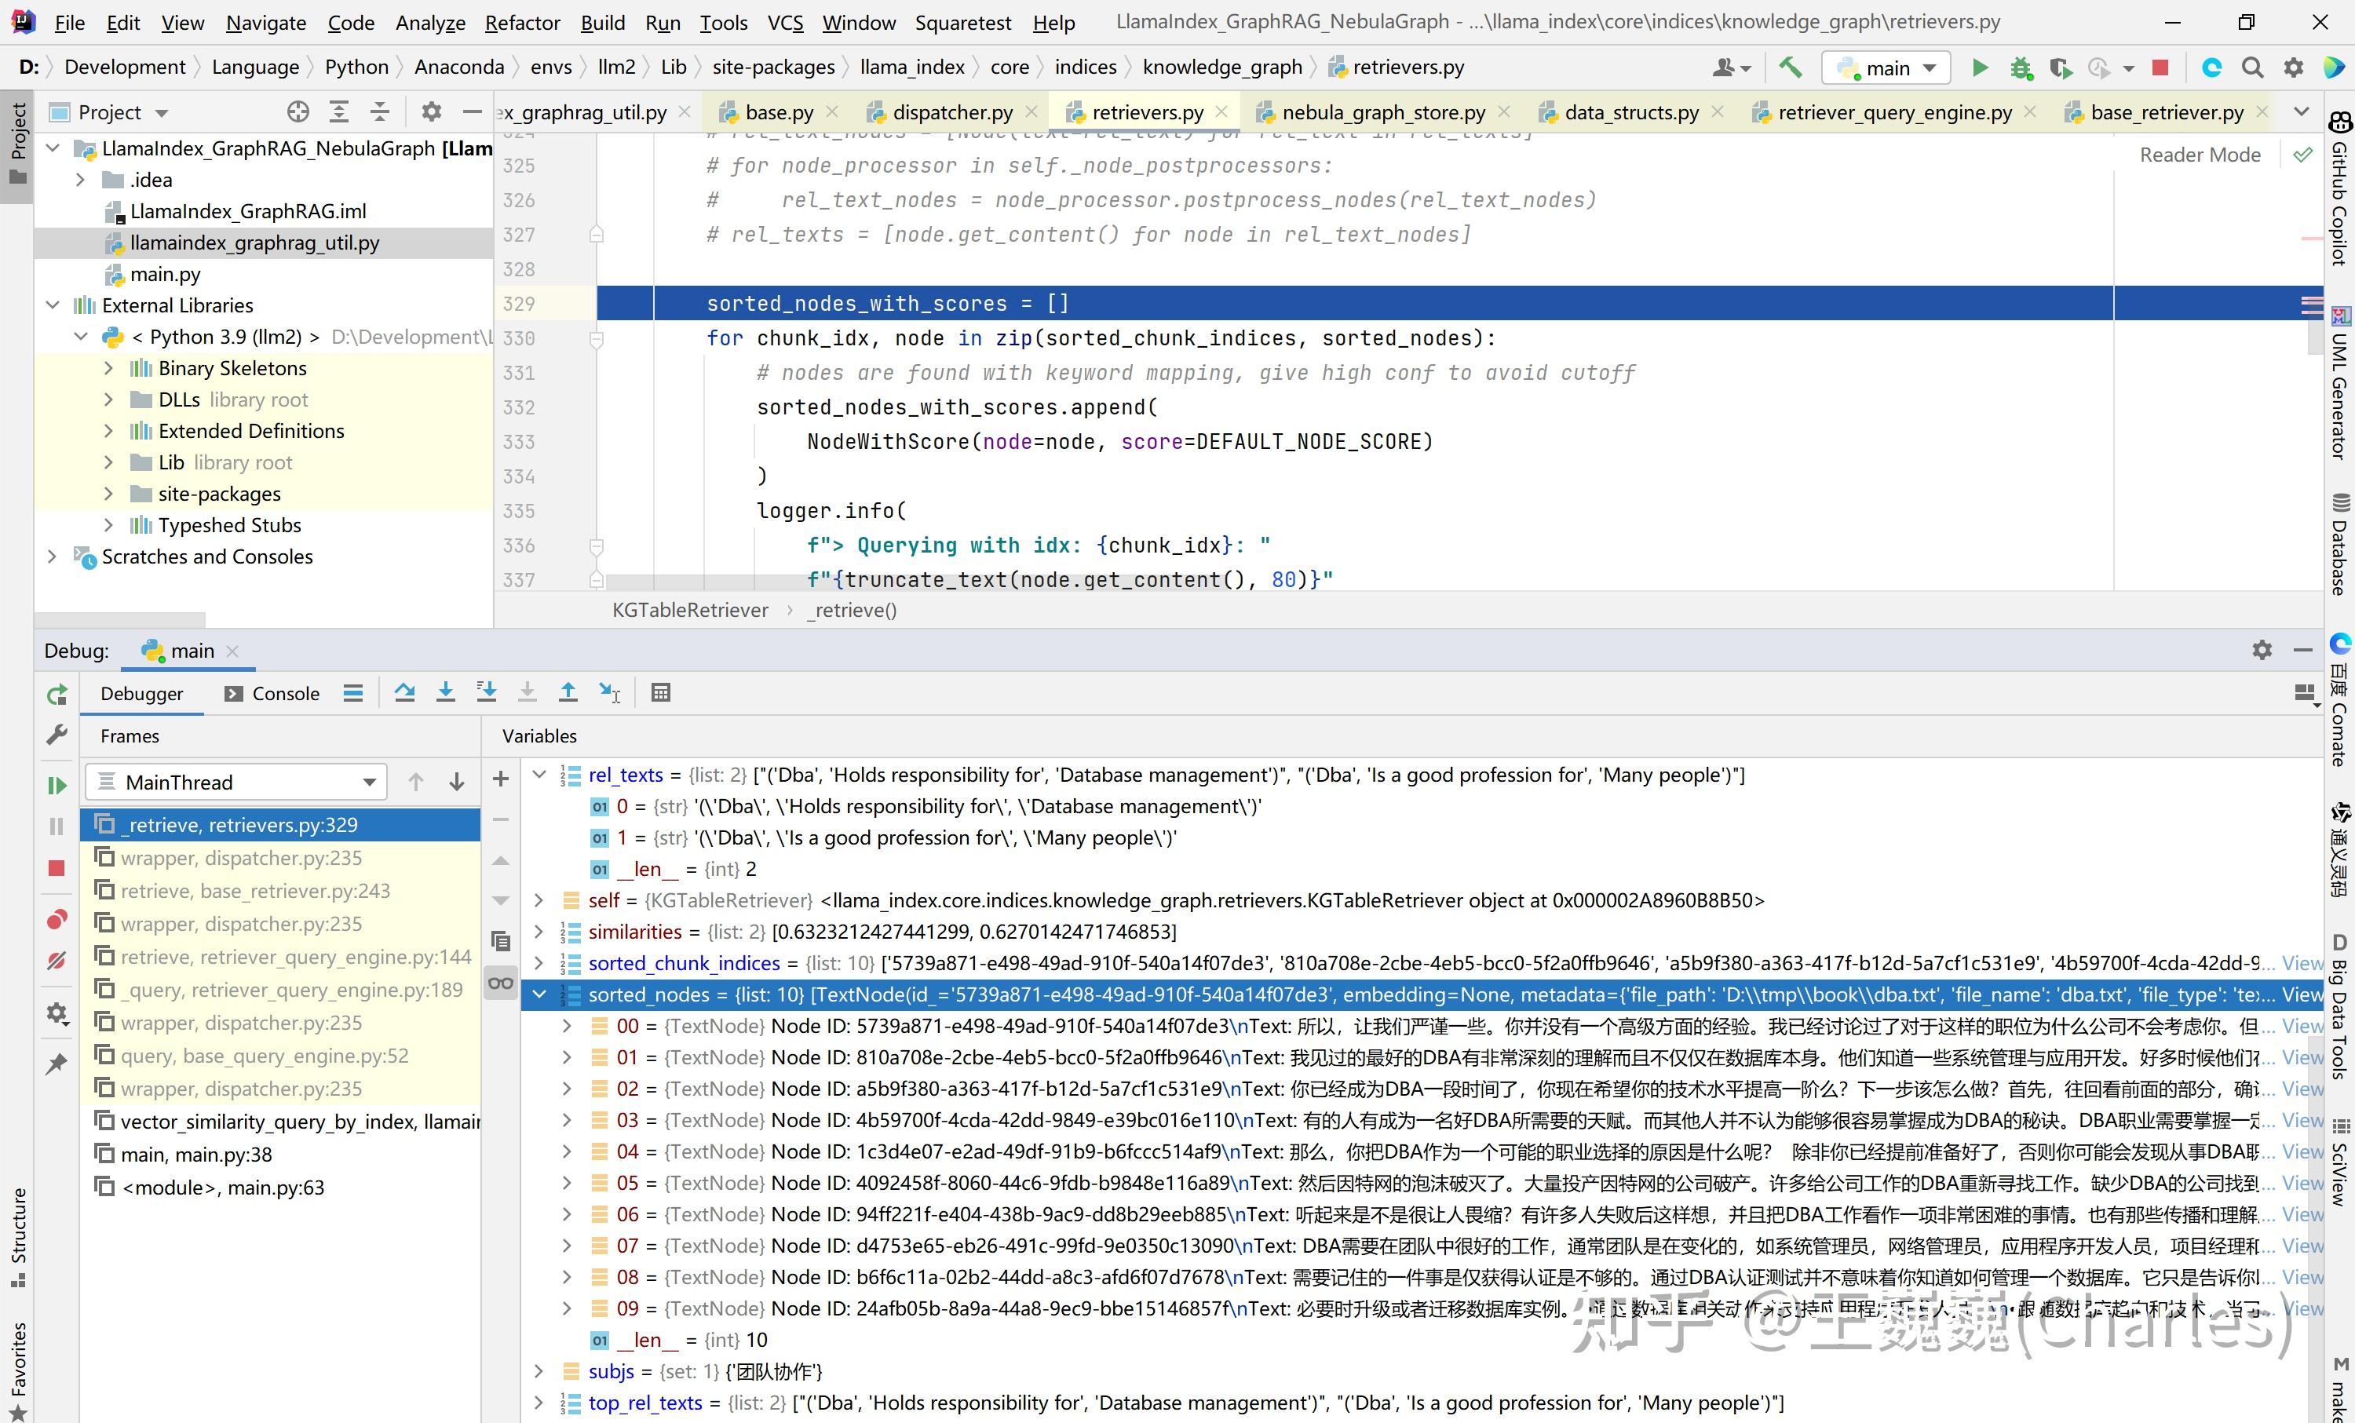Viewport: 2355px width, 1423px height.
Task: Click the Step Into debug icon
Action: [445, 693]
